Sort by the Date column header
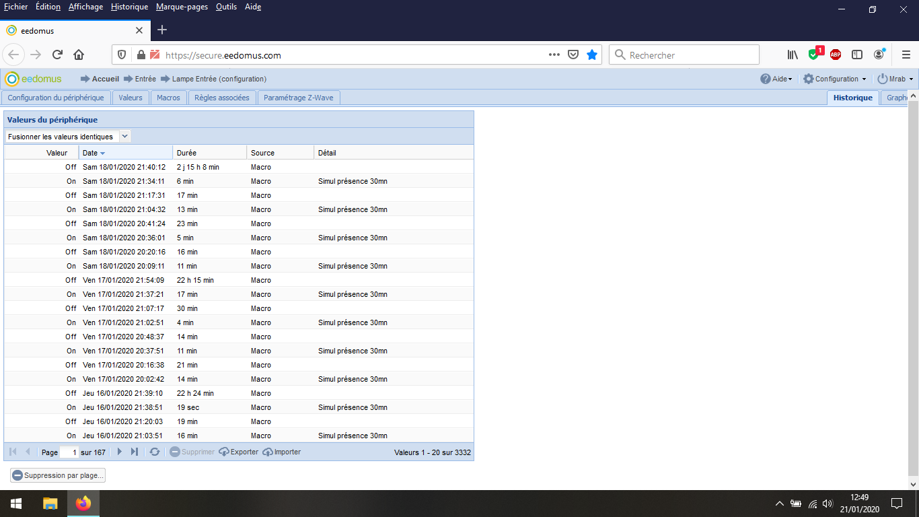The width and height of the screenshot is (919, 517). [90, 153]
